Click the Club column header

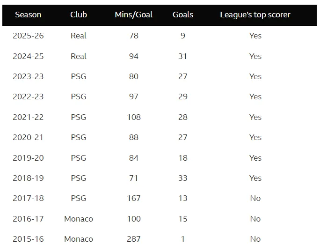(x=79, y=15)
